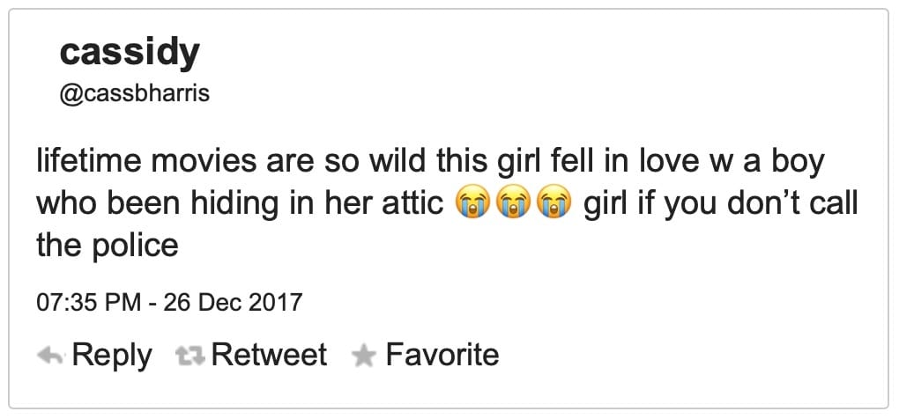Click the 26 Dec 2017 date
The image size is (899, 419).
pos(233,302)
